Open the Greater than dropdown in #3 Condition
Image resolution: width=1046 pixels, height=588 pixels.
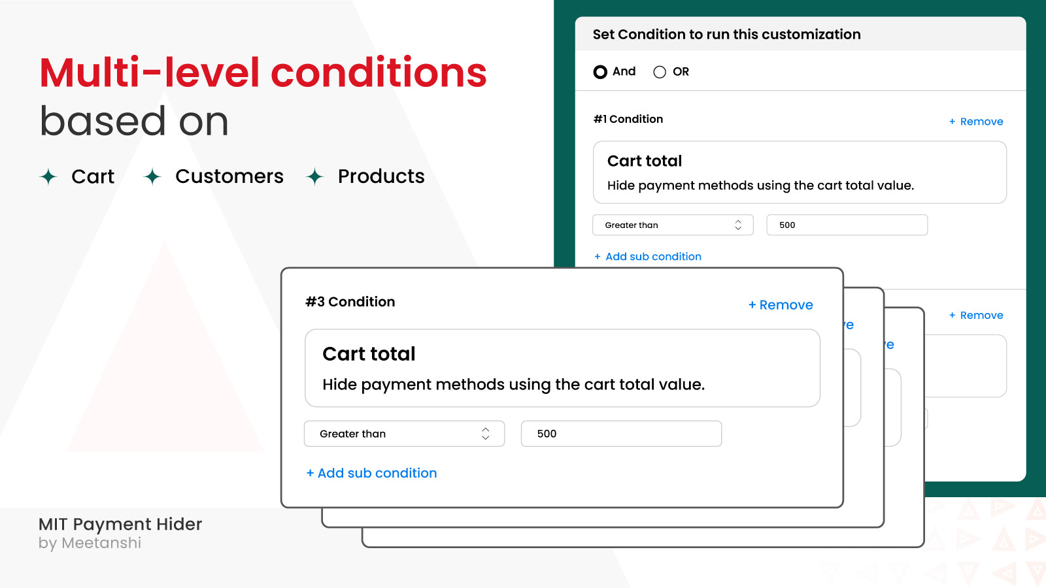404,434
